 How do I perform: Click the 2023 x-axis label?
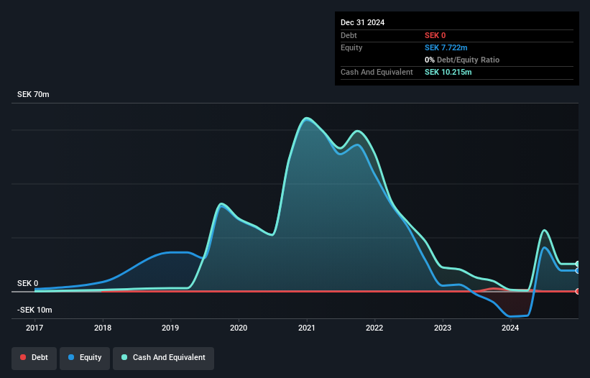coord(443,328)
